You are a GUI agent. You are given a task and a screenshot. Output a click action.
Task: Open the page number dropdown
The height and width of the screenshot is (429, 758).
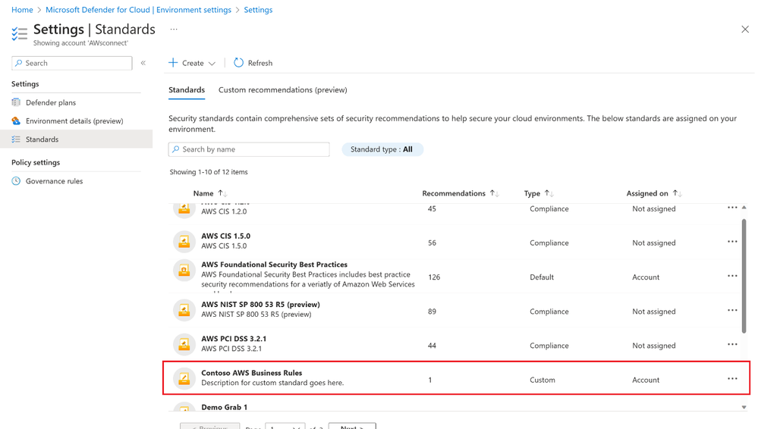click(x=285, y=426)
